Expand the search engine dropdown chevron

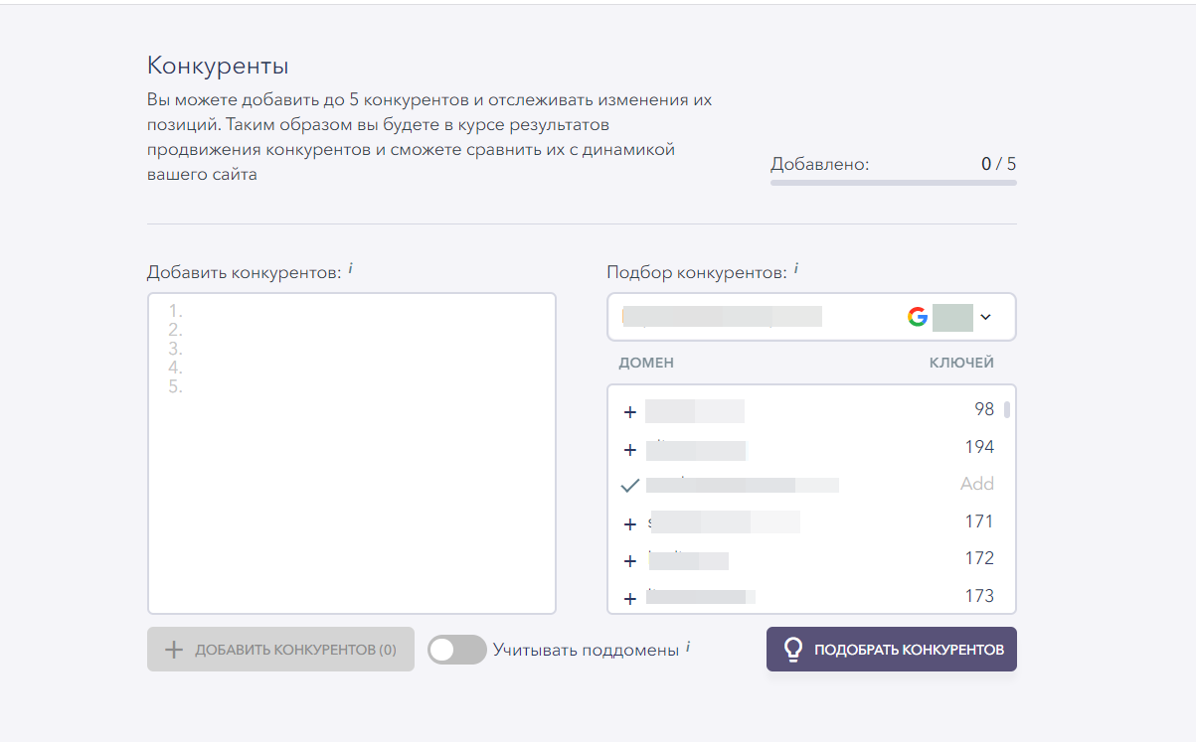(985, 317)
